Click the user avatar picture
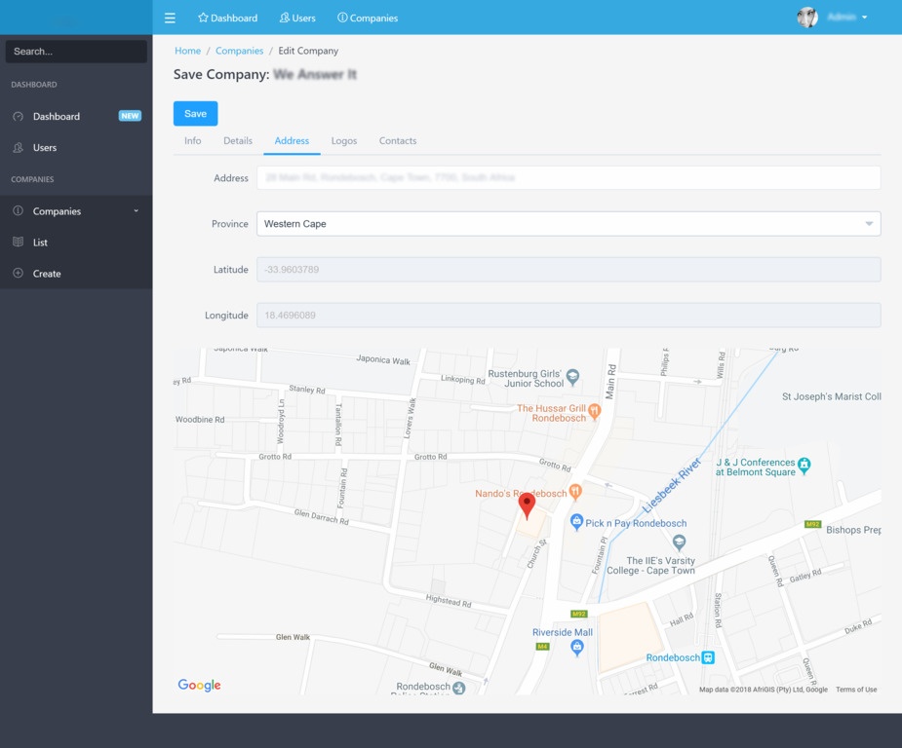Viewport: 902px width, 748px height. tap(807, 18)
